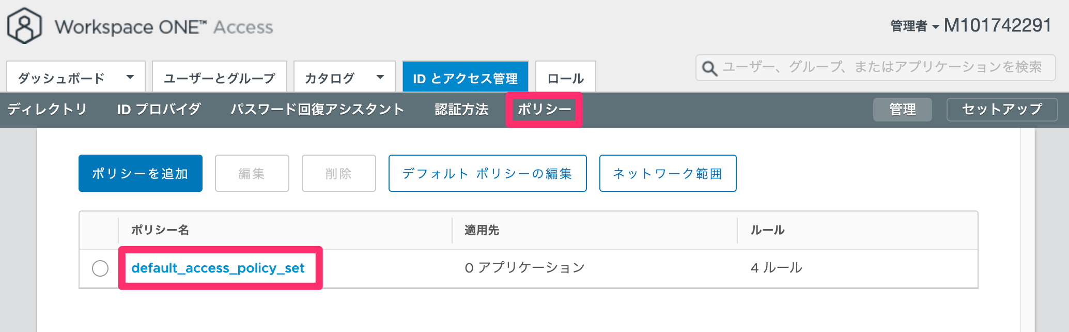
Task: Select the ポリシー submenu item
Action: [544, 109]
